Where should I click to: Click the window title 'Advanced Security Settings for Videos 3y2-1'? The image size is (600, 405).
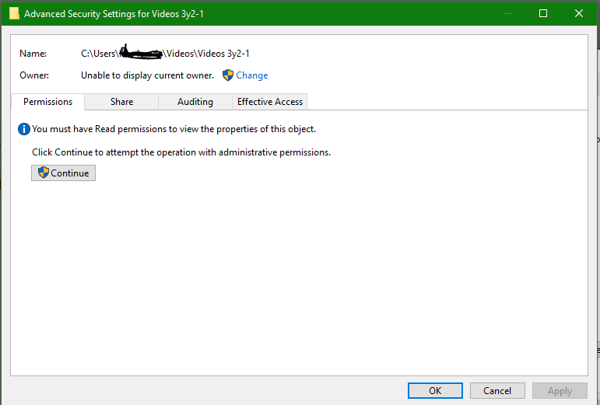pos(114,14)
